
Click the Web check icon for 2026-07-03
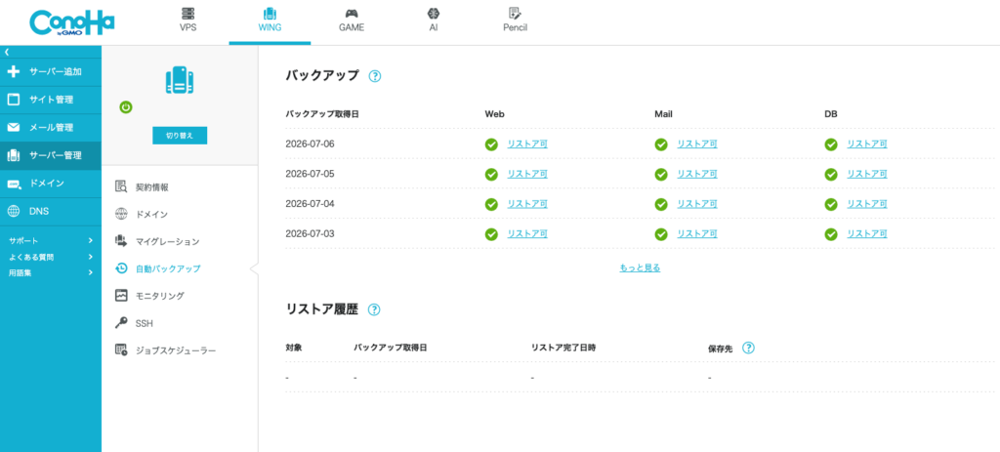[x=491, y=234]
